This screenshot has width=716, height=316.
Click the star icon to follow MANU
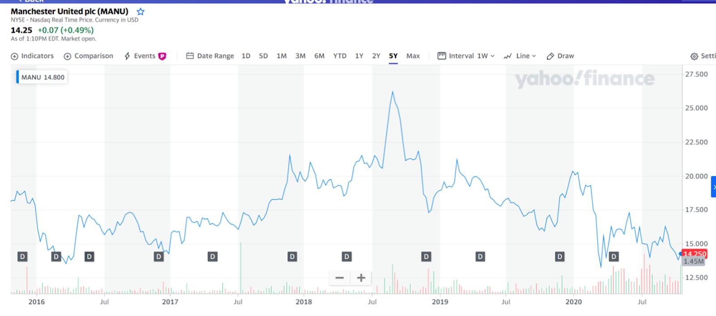(141, 12)
